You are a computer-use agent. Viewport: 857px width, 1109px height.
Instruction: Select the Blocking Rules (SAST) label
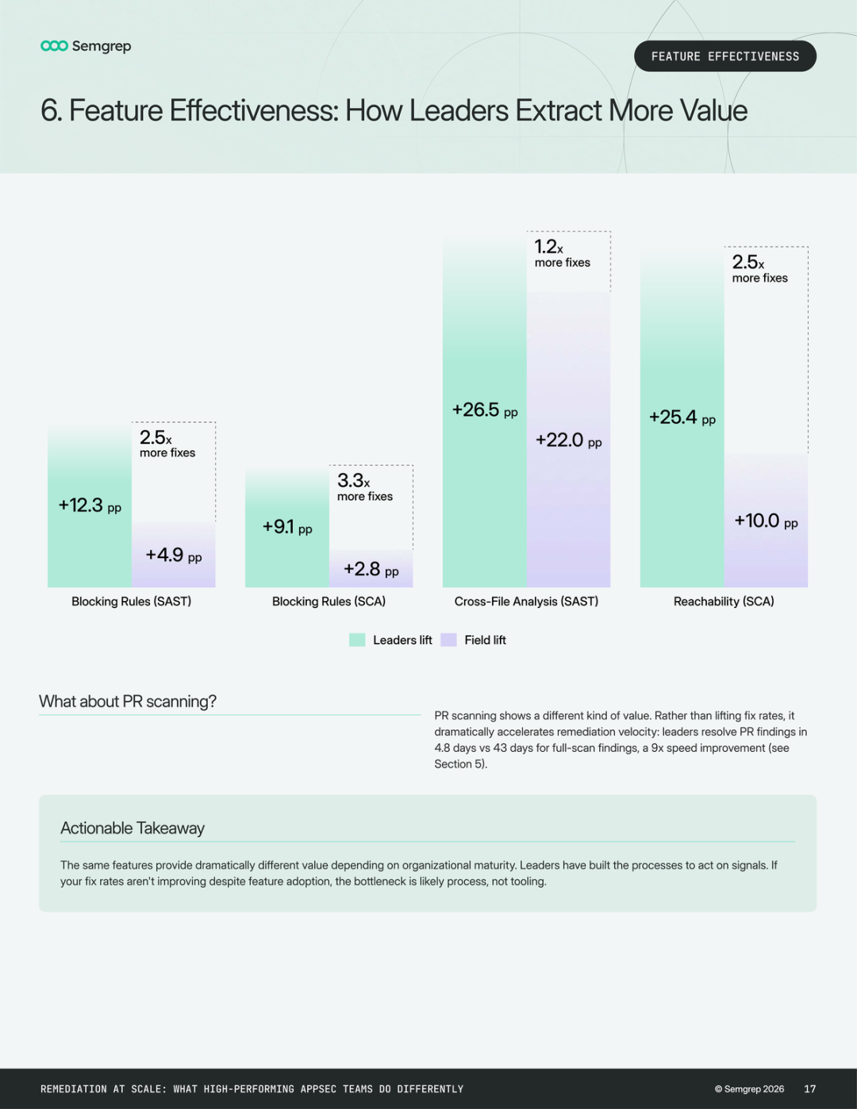[132, 602]
